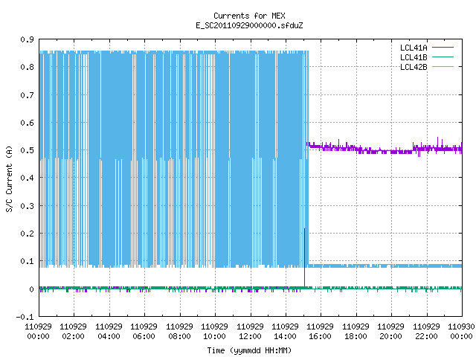
Task: Select the LCL41B legend label
Action: click(x=414, y=57)
